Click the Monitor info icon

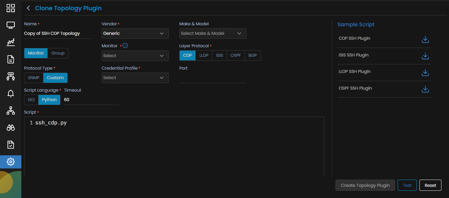click(125, 46)
